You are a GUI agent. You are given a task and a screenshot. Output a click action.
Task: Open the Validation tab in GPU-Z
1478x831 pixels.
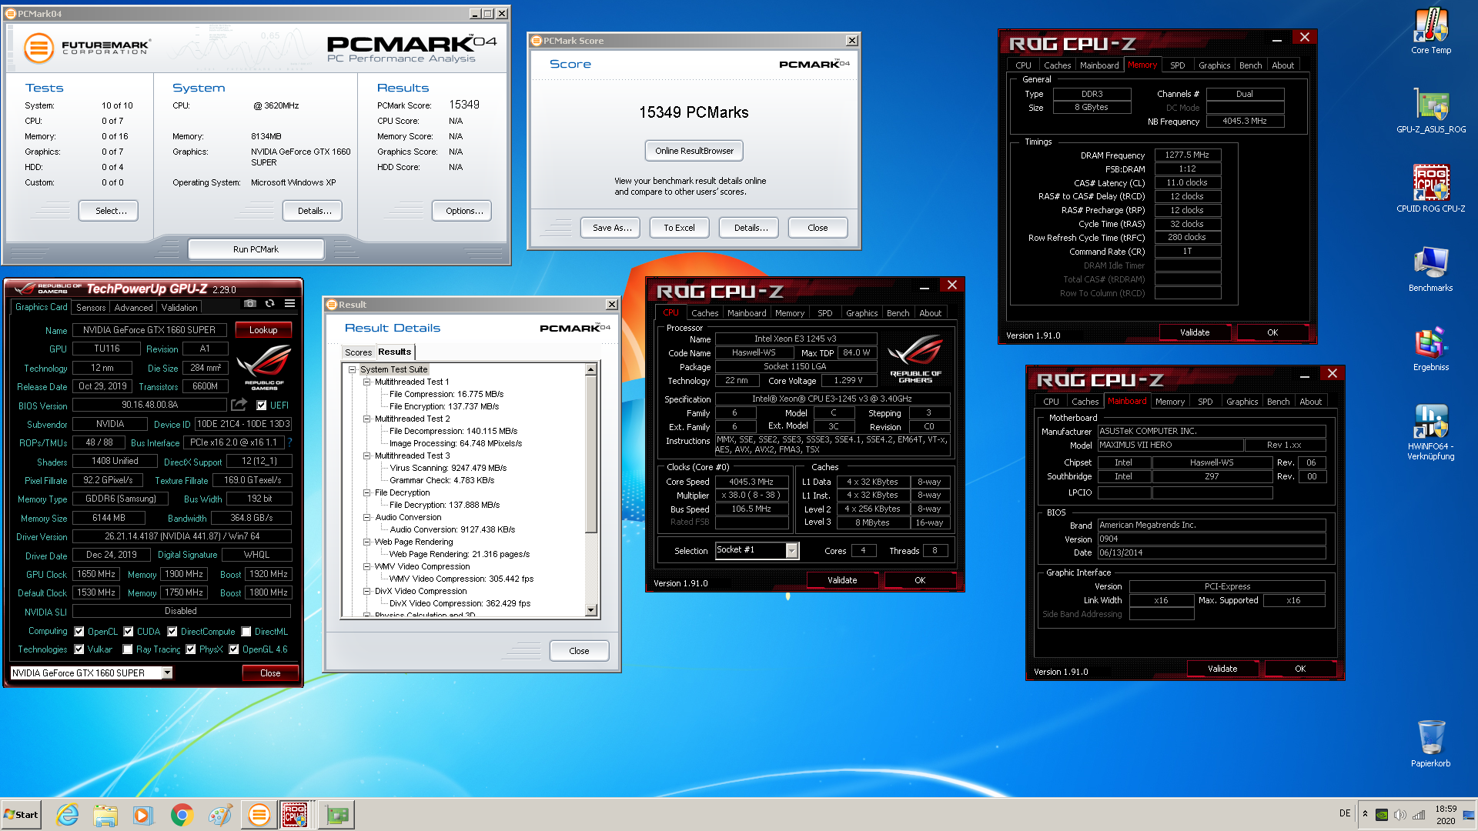point(179,308)
